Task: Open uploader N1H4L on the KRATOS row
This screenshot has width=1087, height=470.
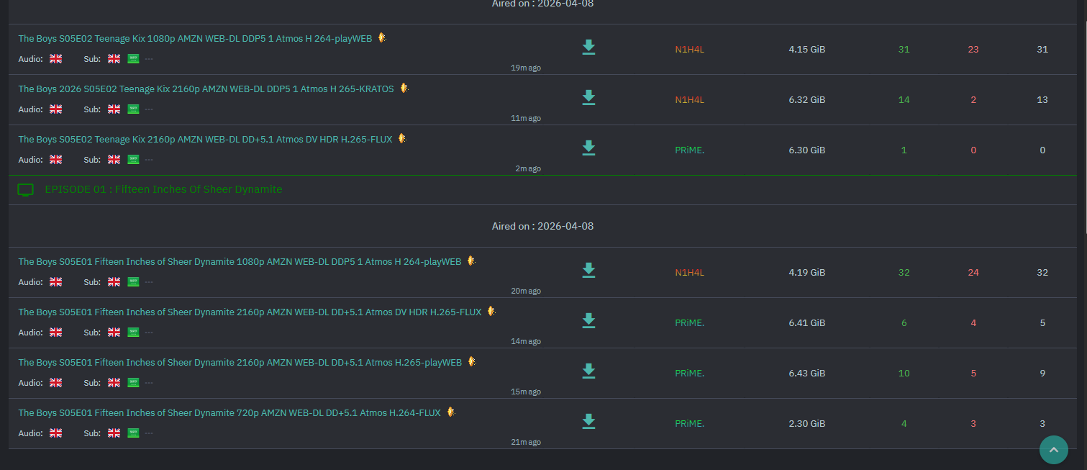Action: [x=689, y=100]
